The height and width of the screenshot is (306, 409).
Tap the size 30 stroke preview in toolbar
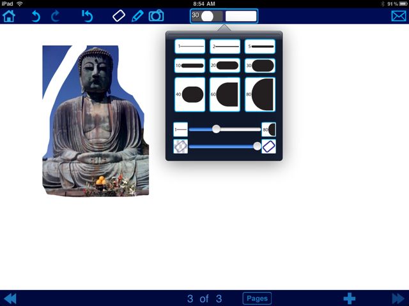pyautogui.click(x=207, y=16)
